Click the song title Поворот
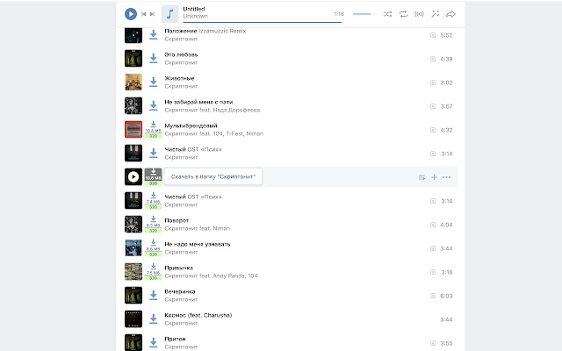The image size is (562, 351). tap(177, 220)
